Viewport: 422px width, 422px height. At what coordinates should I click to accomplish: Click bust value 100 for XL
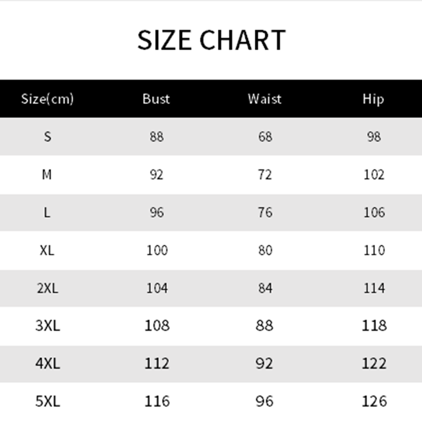pyautogui.click(x=157, y=250)
